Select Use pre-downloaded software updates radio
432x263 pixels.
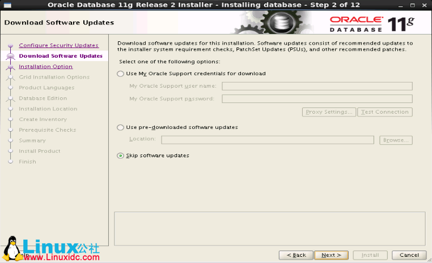coord(120,127)
